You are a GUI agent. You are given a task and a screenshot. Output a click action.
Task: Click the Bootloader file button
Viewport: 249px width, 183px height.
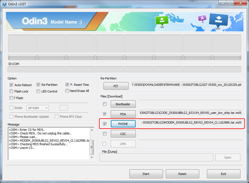(123, 104)
